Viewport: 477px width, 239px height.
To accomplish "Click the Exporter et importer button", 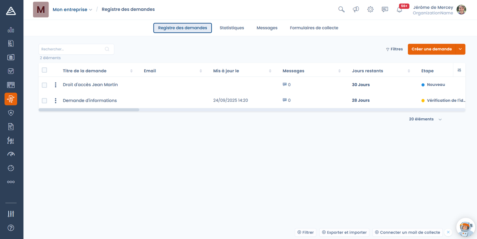I will pos(345,232).
